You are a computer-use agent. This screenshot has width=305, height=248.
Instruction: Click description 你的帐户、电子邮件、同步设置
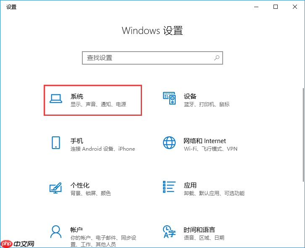point(103,241)
